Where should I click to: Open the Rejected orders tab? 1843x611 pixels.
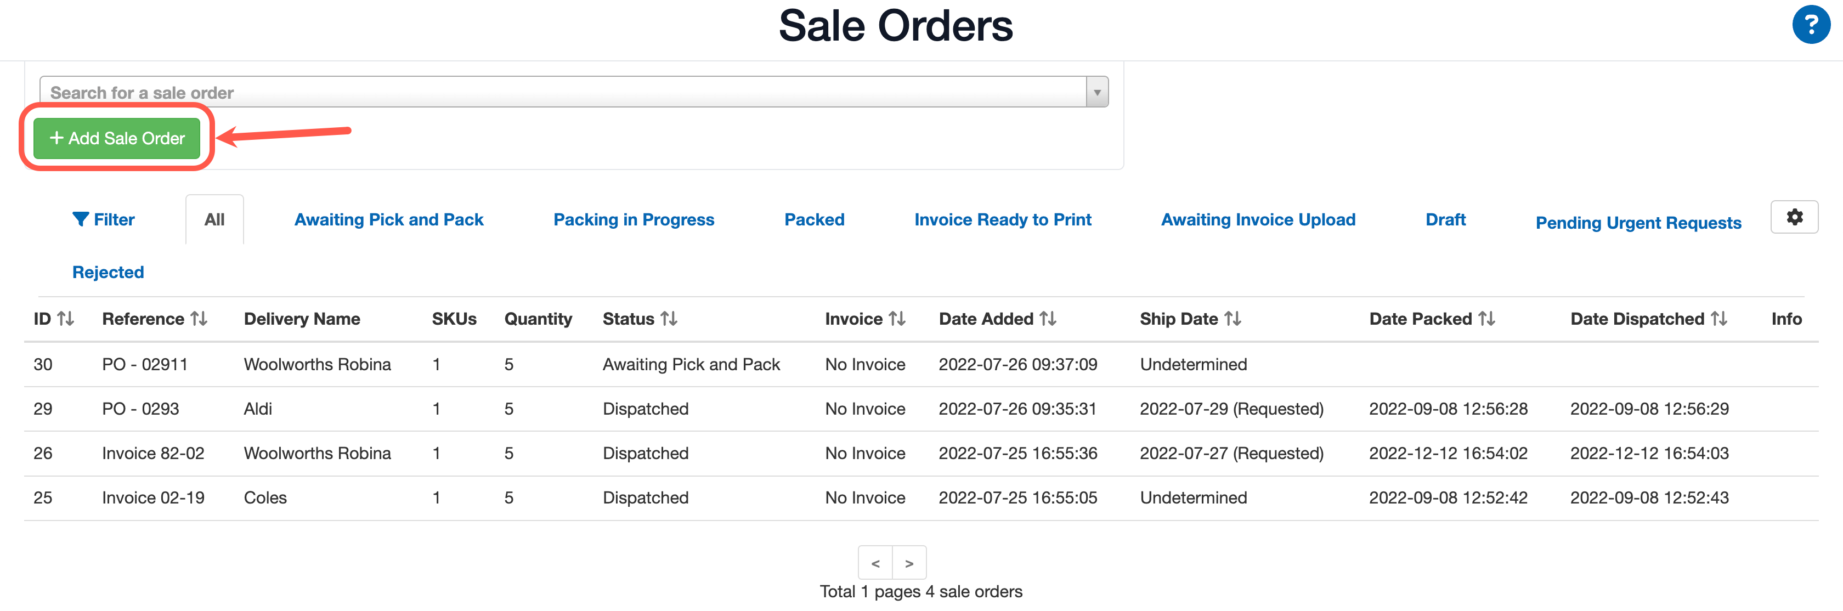(x=108, y=272)
